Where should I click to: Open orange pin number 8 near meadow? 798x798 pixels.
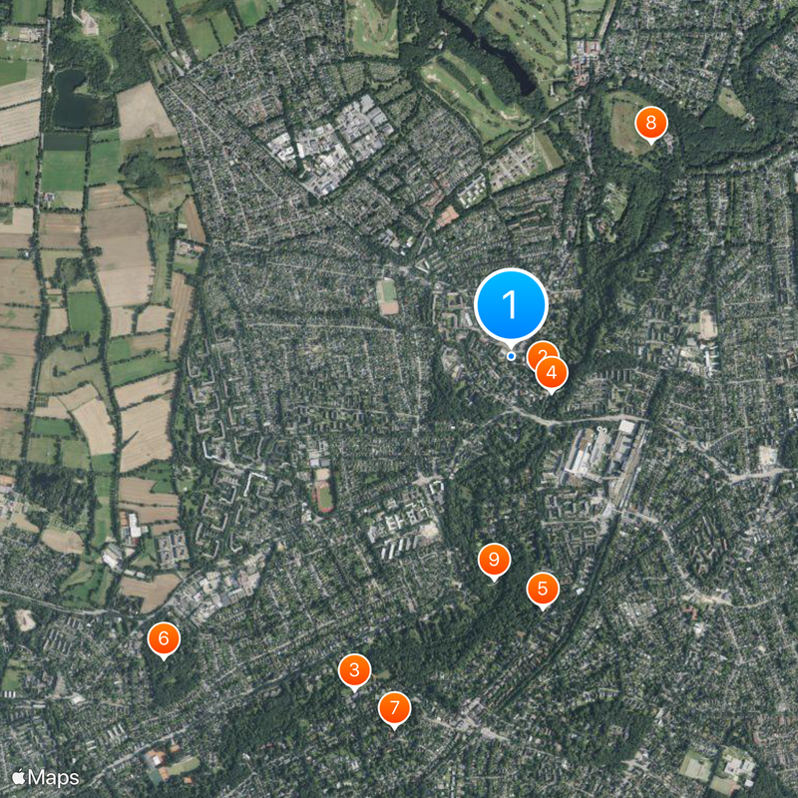coord(651,123)
